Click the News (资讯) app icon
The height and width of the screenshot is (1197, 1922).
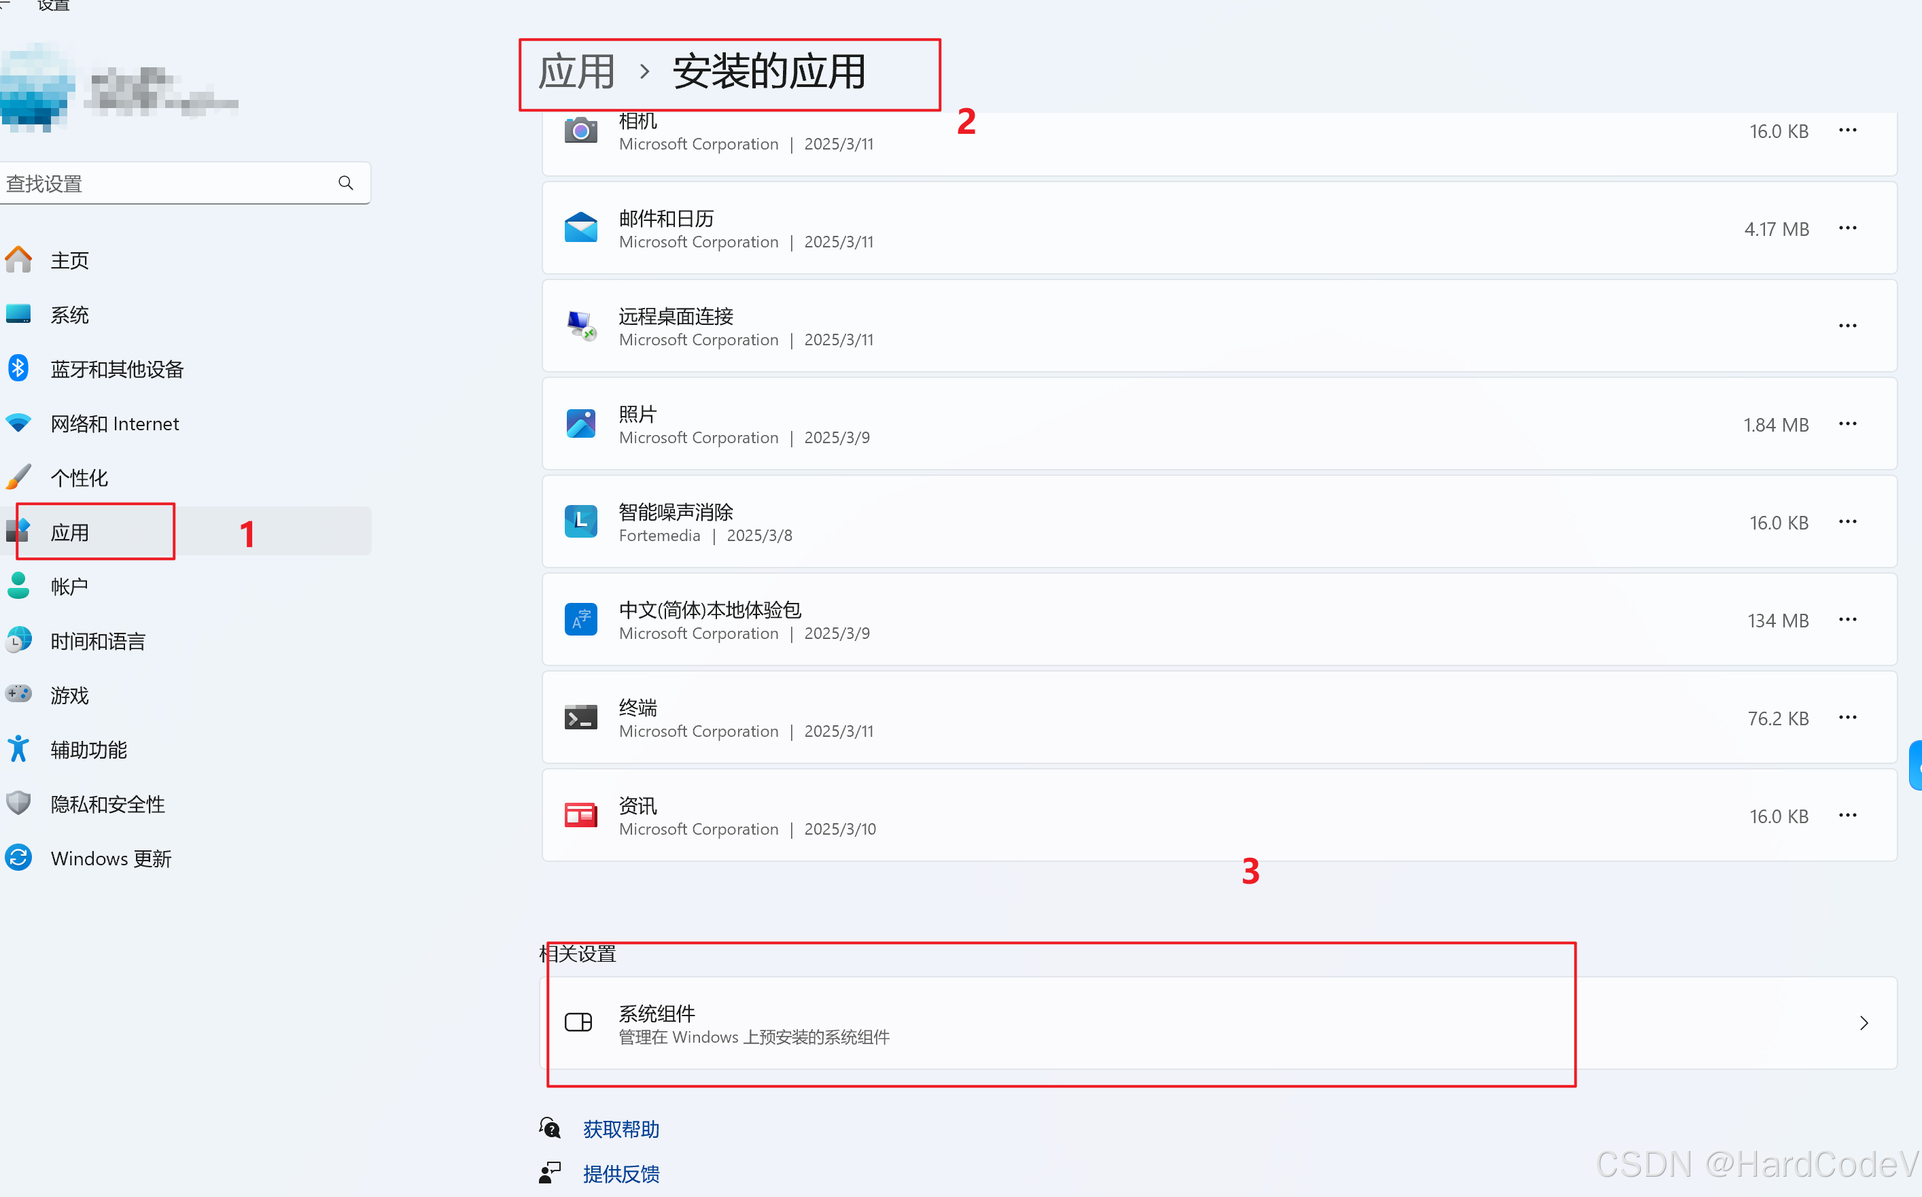click(580, 816)
